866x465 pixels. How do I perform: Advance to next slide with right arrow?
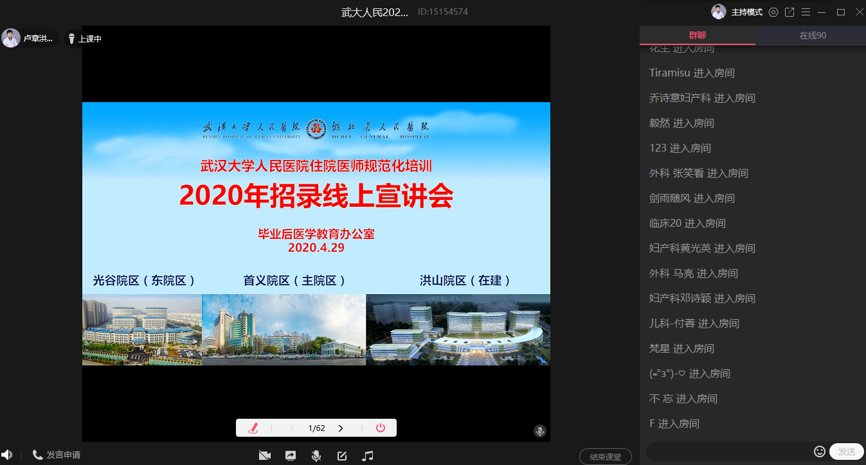pyautogui.click(x=341, y=428)
